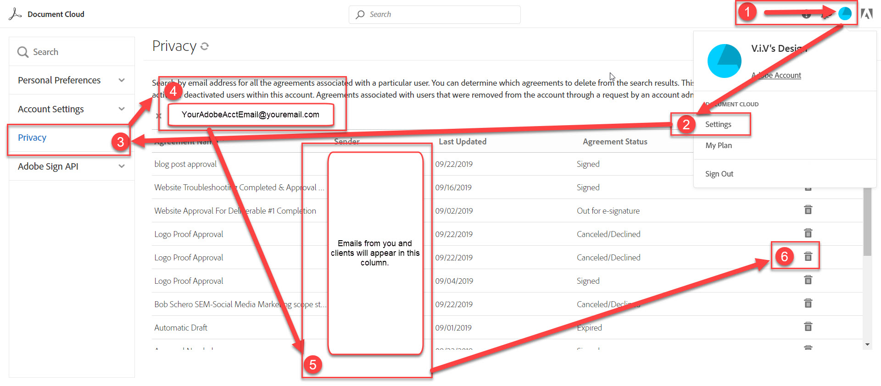Select the Expired status cell

click(589, 328)
